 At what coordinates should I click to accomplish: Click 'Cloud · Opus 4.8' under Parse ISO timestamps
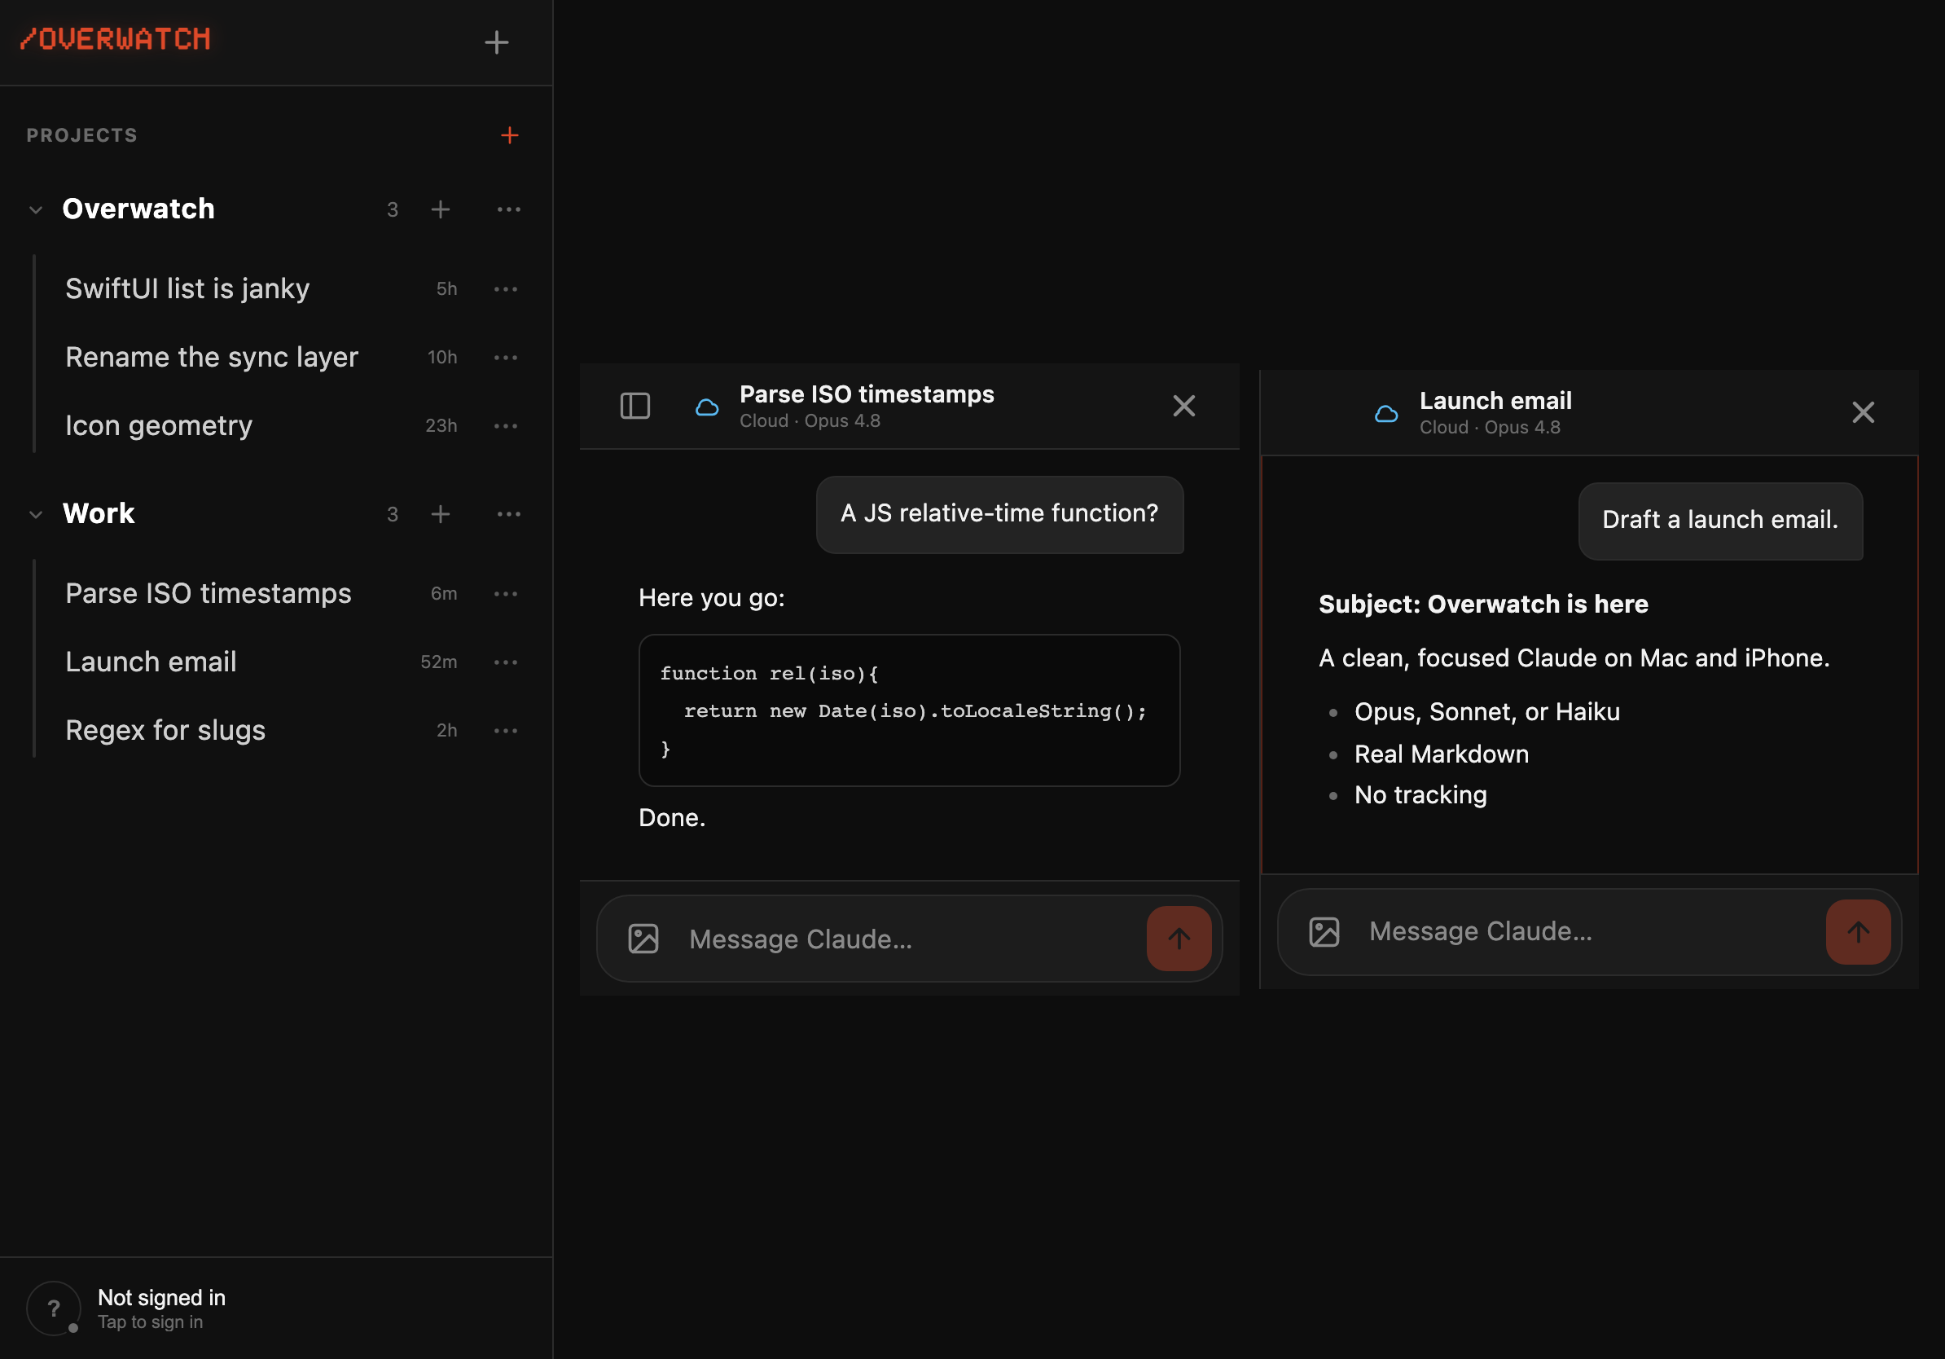tap(810, 421)
